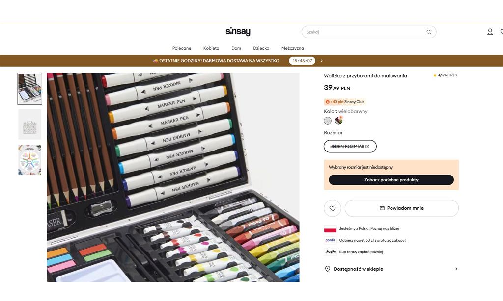Select the JEDEN ROZMIAR size option
Screen dimensions: 503x301
point(350,147)
